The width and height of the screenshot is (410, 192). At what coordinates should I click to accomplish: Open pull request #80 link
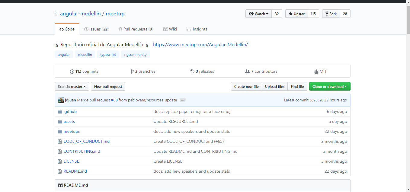[x=114, y=100]
